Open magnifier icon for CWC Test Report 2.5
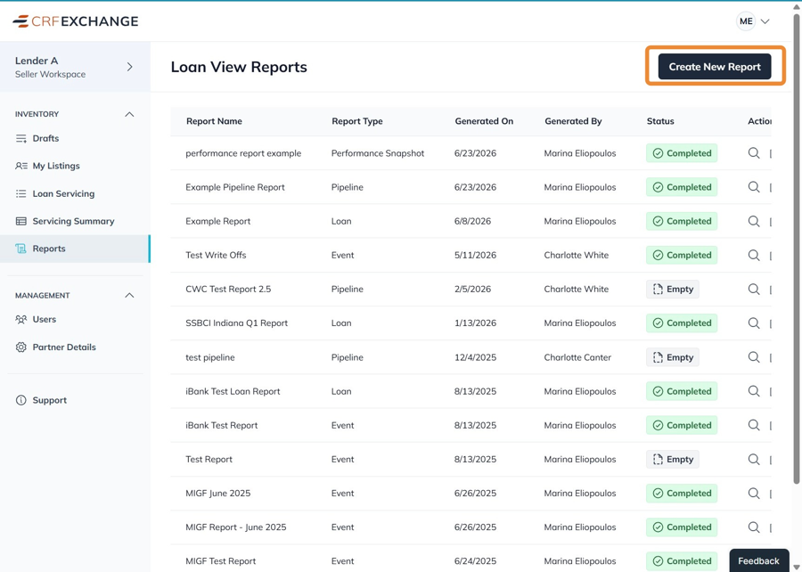 (x=753, y=289)
